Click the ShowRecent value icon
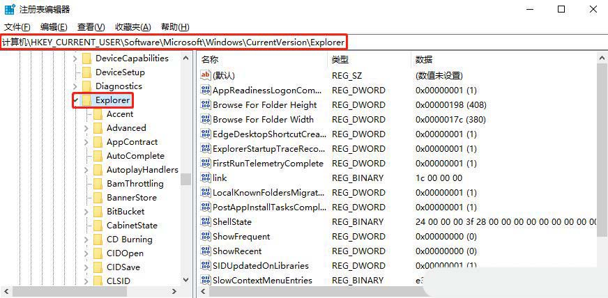The image size is (608, 298). click(x=206, y=251)
